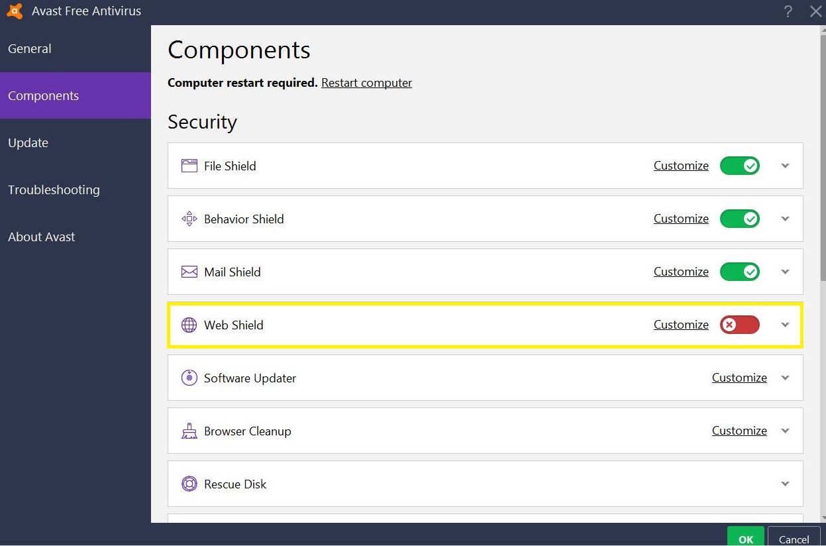This screenshot has width=826, height=546.
Task: Click the File Shield window icon
Action: click(189, 166)
